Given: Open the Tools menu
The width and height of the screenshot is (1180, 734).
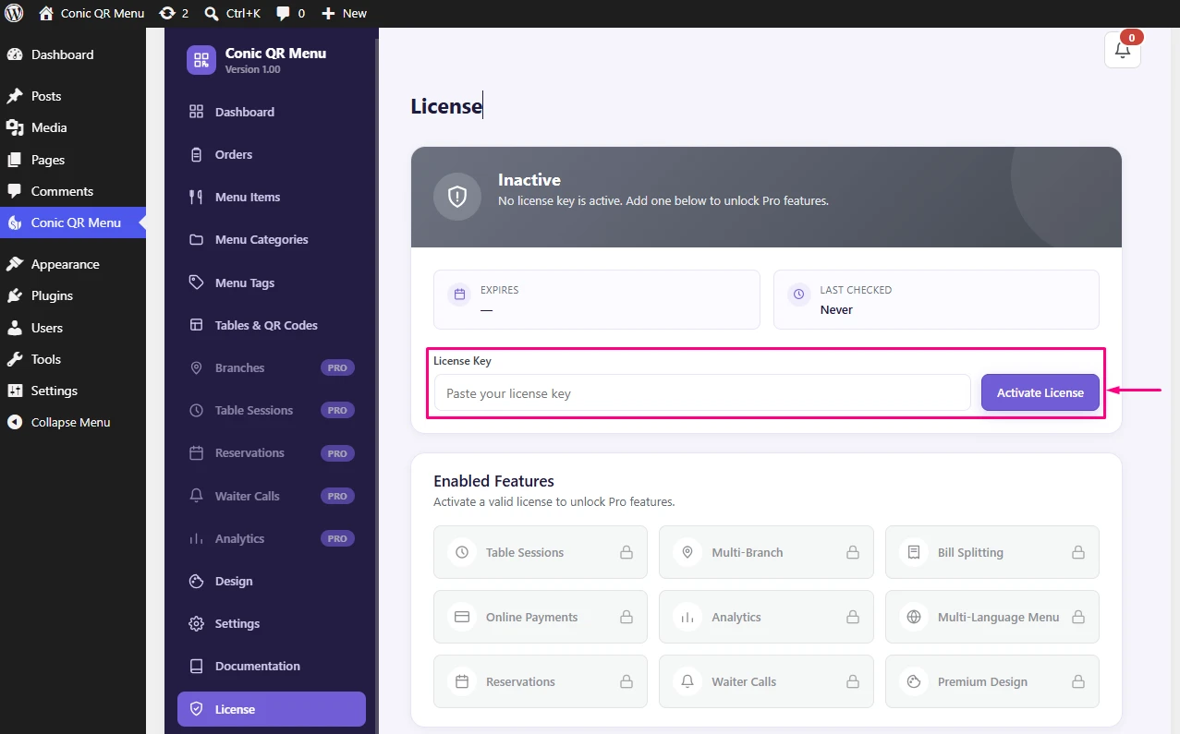Looking at the screenshot, I should [73, 359].
